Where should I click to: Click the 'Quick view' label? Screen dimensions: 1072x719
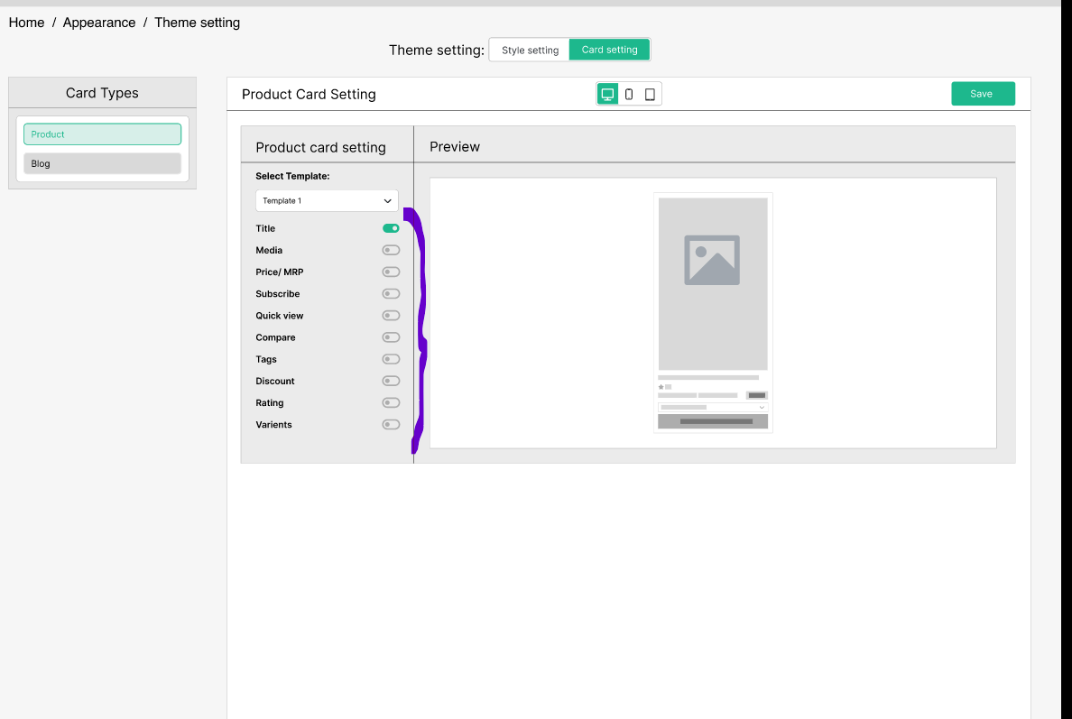tap(280, 316)
